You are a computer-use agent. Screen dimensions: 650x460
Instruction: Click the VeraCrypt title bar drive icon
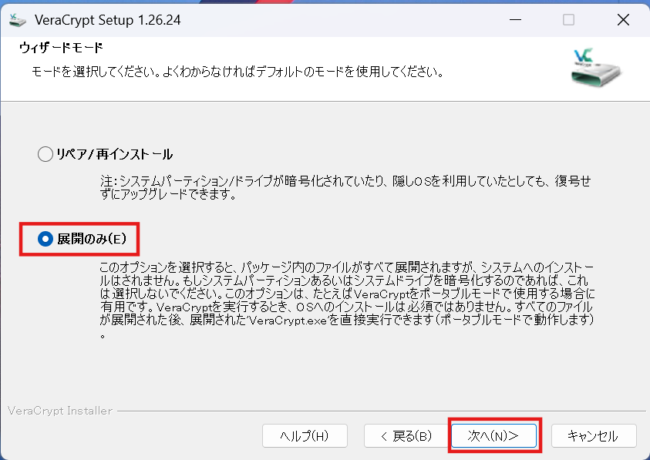click(x=18, y=20)
